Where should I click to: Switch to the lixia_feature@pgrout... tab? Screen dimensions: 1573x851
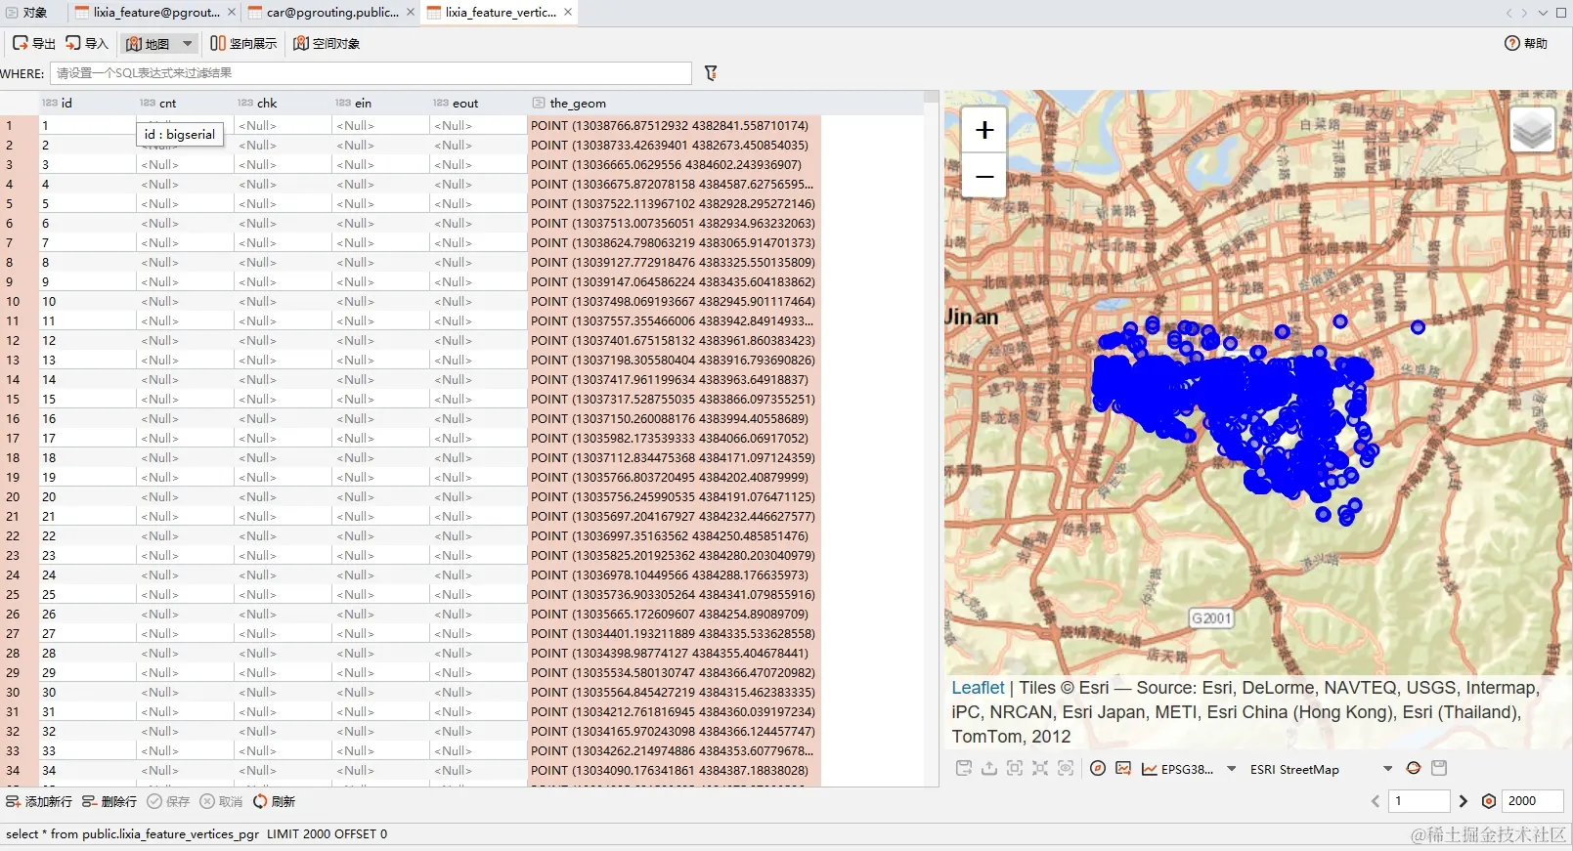[x=154, y=13]
